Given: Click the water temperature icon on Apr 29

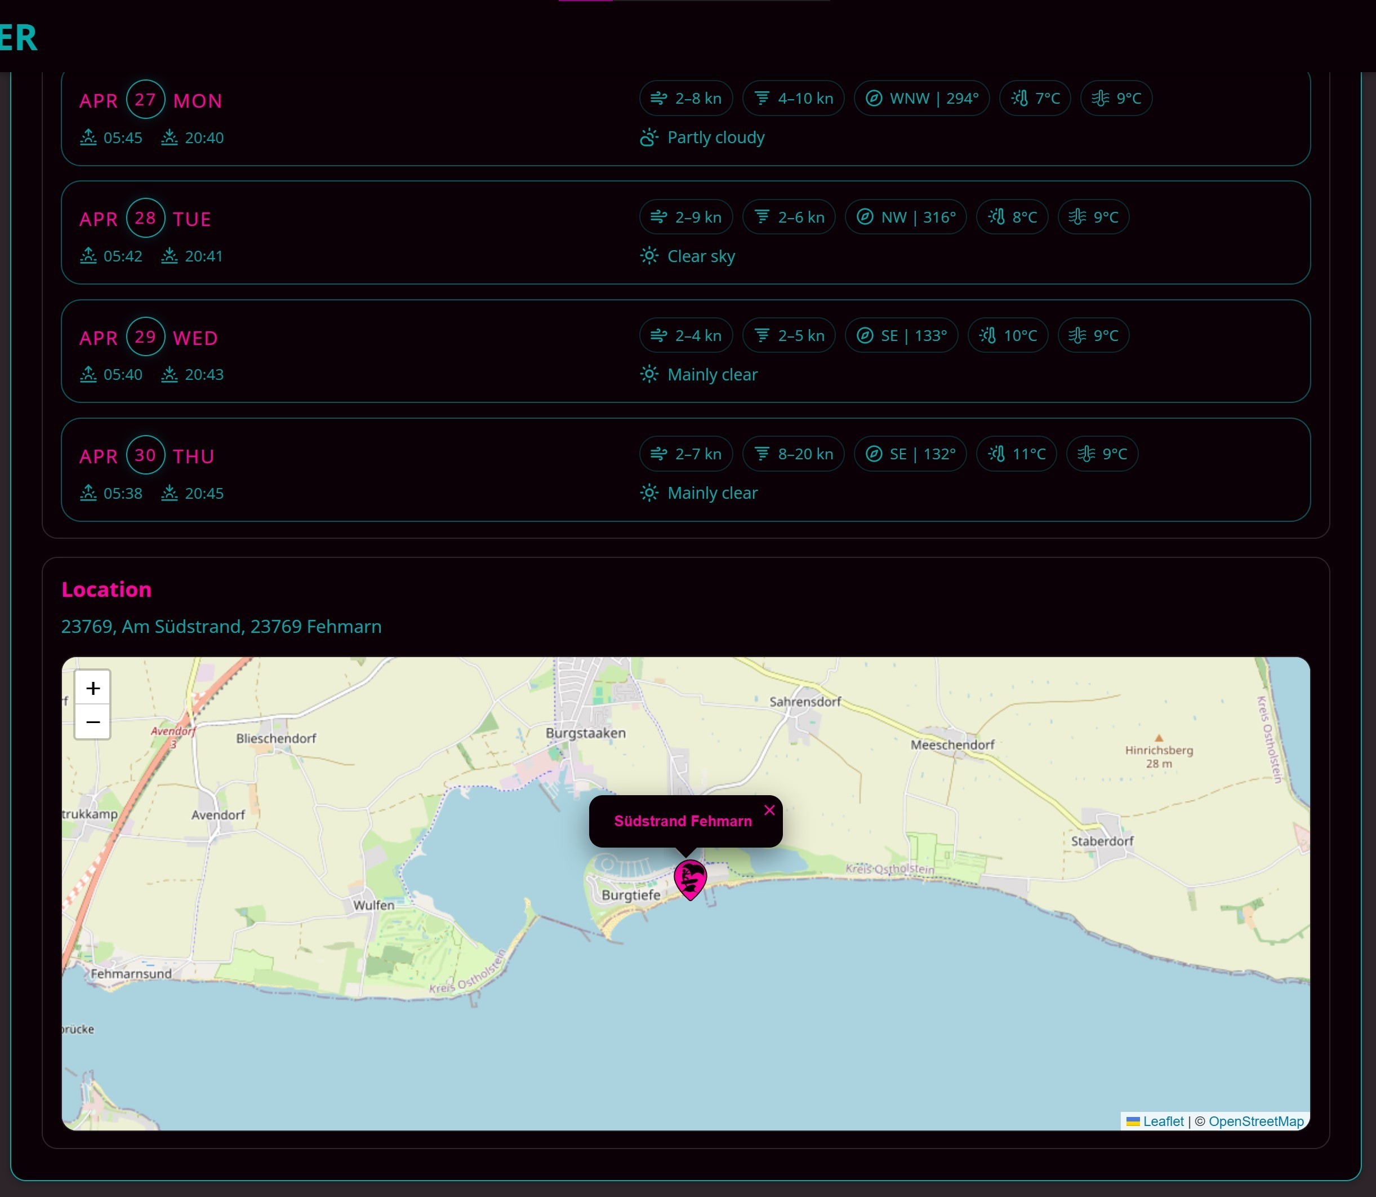Looking at the screenshot, I should [x=1077, y=335].
